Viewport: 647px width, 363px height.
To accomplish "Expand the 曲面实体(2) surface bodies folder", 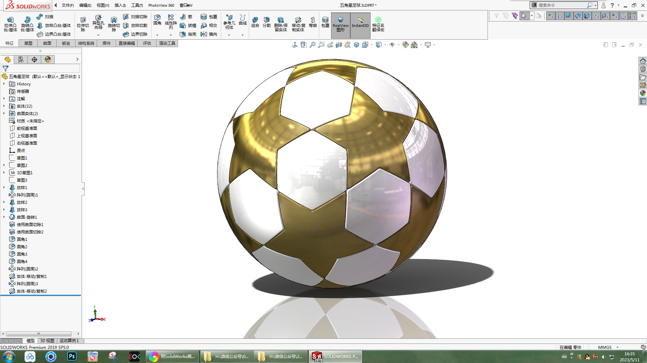I will (4, 113).
